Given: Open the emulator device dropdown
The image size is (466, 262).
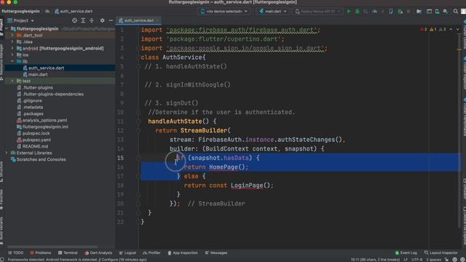Looking at the screenshot, I should point(317,12).
